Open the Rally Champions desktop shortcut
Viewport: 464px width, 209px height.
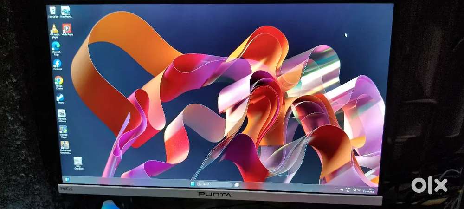coord(78,162)
